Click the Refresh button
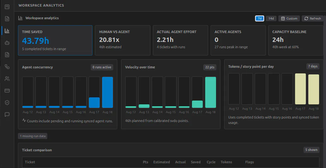Image resolution: width=326 pixels, height=168 pixels. tap(312, 19)
